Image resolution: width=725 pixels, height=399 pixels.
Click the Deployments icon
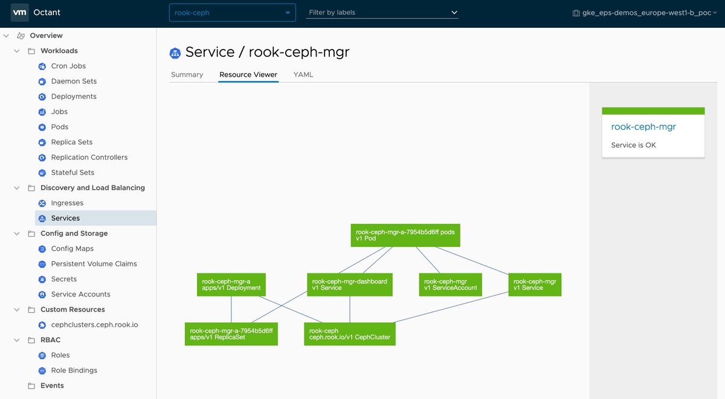point(42,97)
